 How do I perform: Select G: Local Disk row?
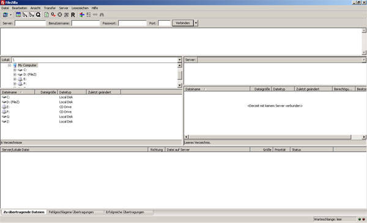(x=91, y=116)
